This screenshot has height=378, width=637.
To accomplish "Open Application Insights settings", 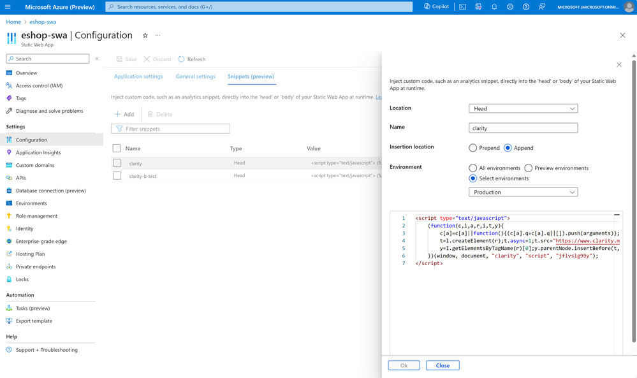I will (x=38, y=152).
